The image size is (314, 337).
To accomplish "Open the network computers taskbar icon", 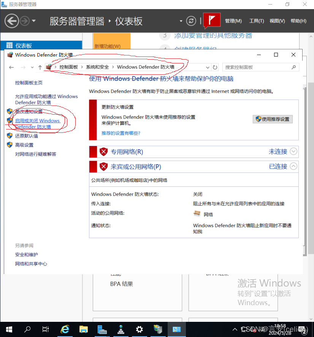I will click(121, 329).
